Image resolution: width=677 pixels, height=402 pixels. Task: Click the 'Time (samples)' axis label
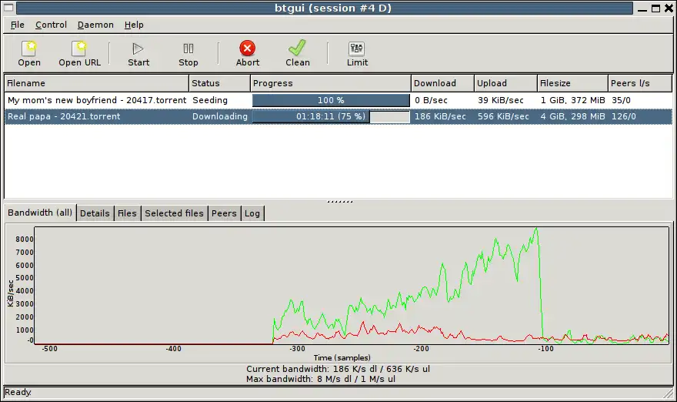coord(342,358)
